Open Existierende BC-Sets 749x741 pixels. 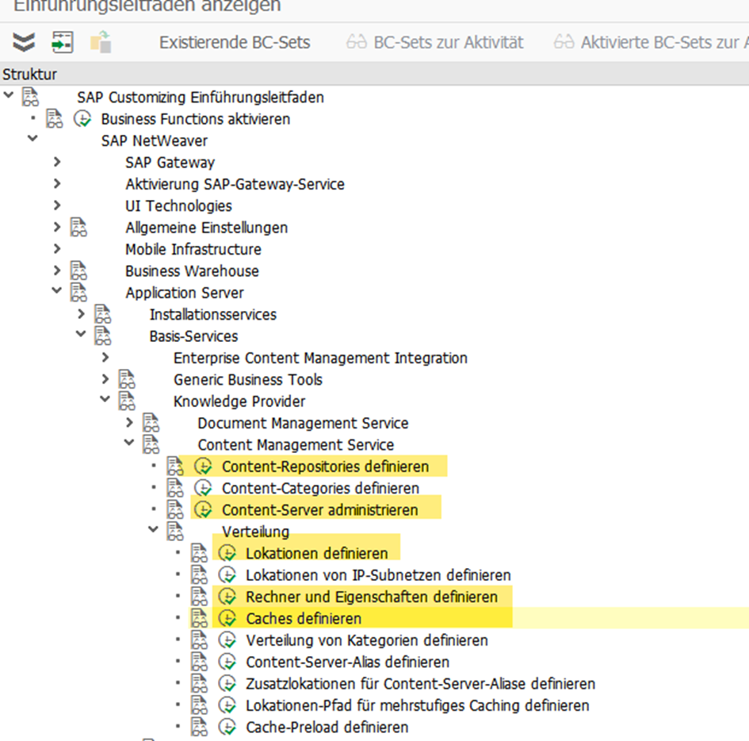[x=235, y=43]
